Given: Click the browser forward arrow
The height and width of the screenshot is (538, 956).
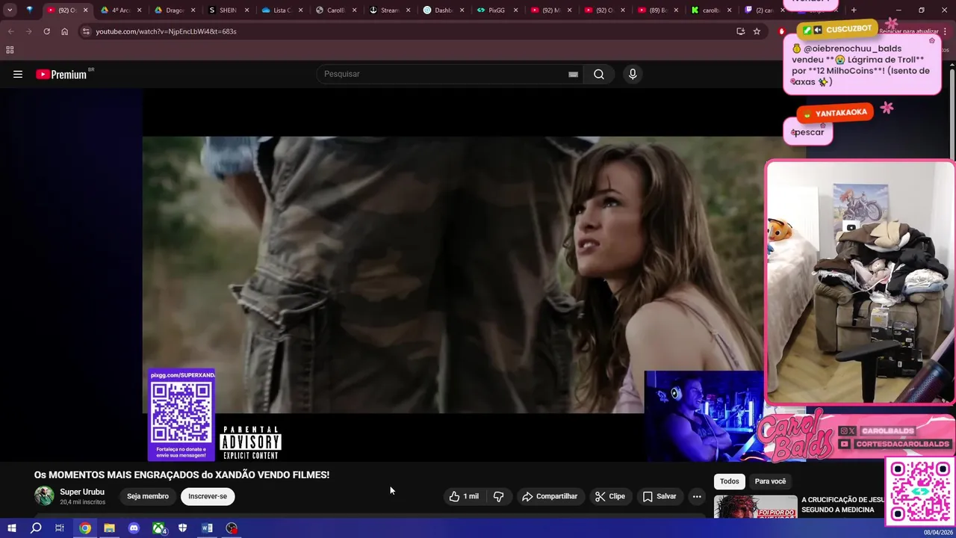Looking at the screenshot, I should pos(28,31).
